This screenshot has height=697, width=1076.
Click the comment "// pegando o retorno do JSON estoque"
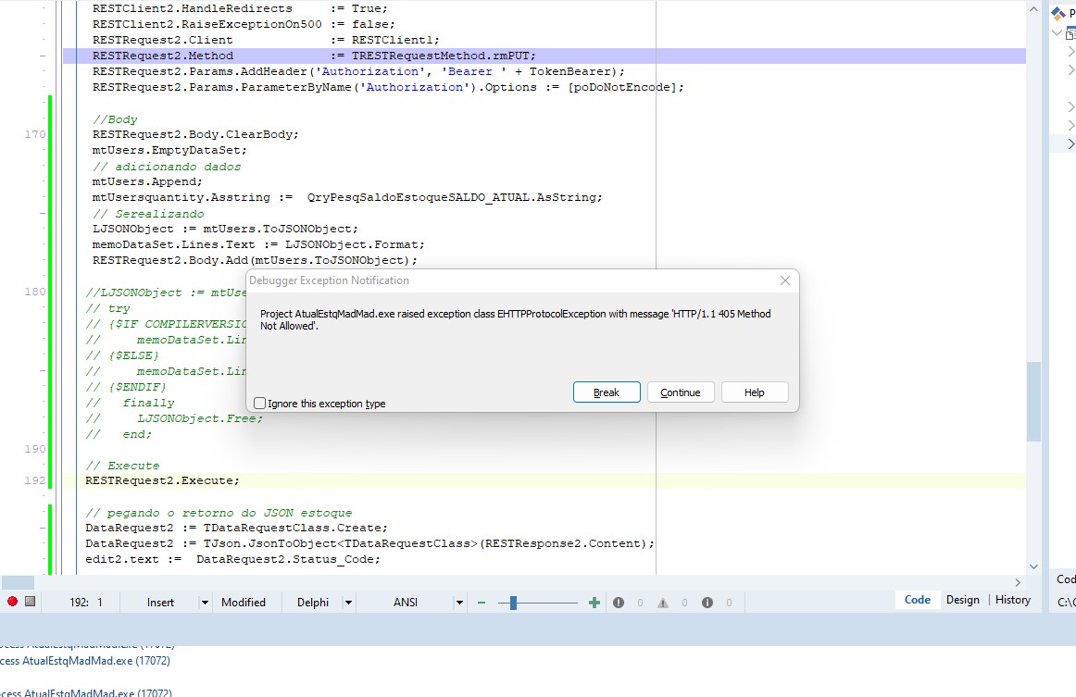(219, 513)
